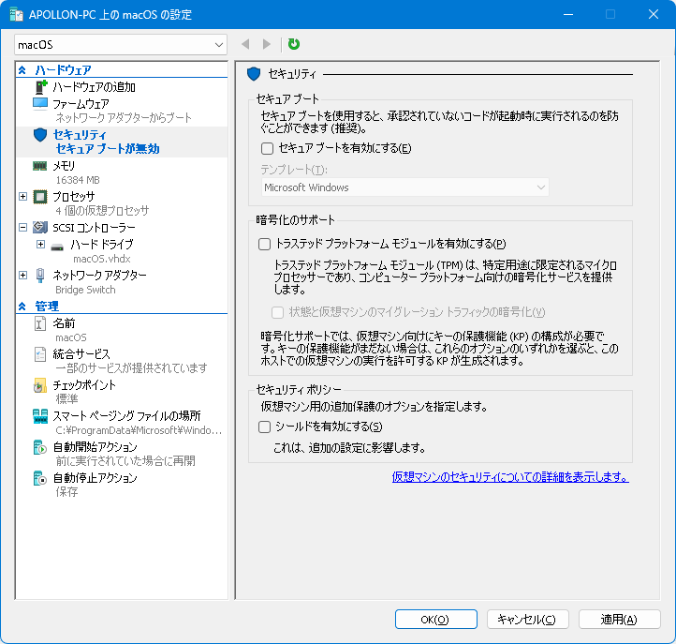This screenshot has height=644, width=676.
Task: Click C:¥ProgramData¥Microsoft¥Windo... path text
Action: pos(139,430)
